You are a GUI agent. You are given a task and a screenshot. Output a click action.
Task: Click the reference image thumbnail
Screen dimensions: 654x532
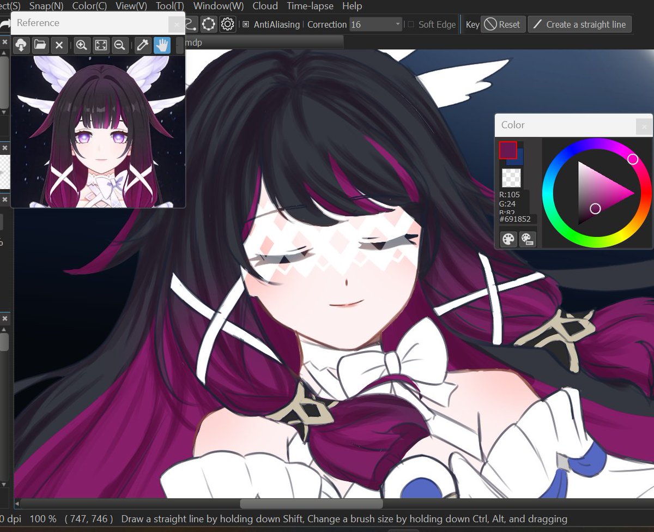98,132
